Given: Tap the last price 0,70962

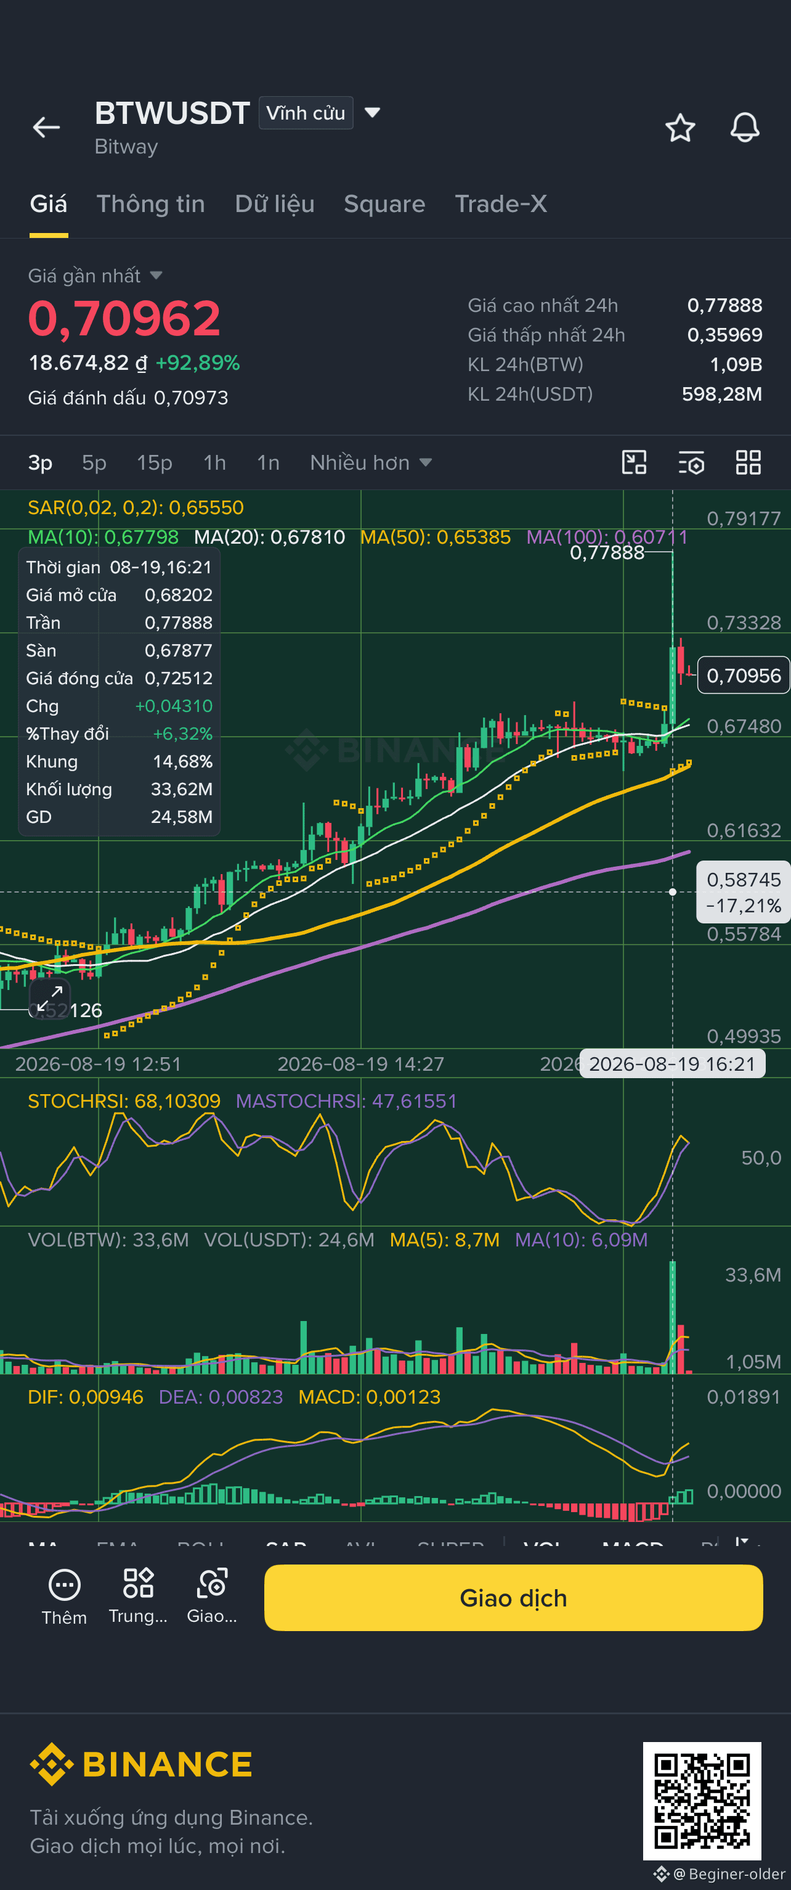Looking at the screenshot, I should point(124,319).
